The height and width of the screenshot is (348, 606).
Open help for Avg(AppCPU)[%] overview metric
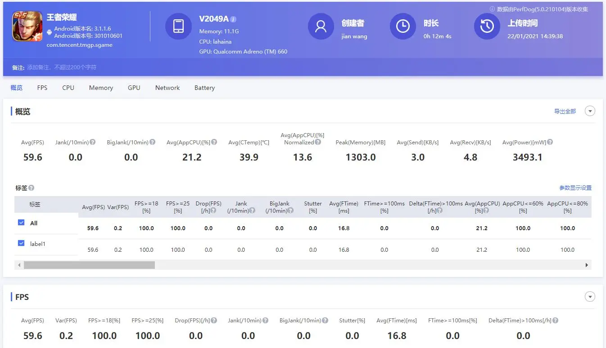coord(214,142)
